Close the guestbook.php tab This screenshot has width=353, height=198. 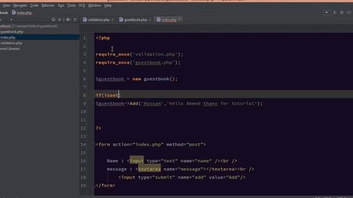[149, 20]
